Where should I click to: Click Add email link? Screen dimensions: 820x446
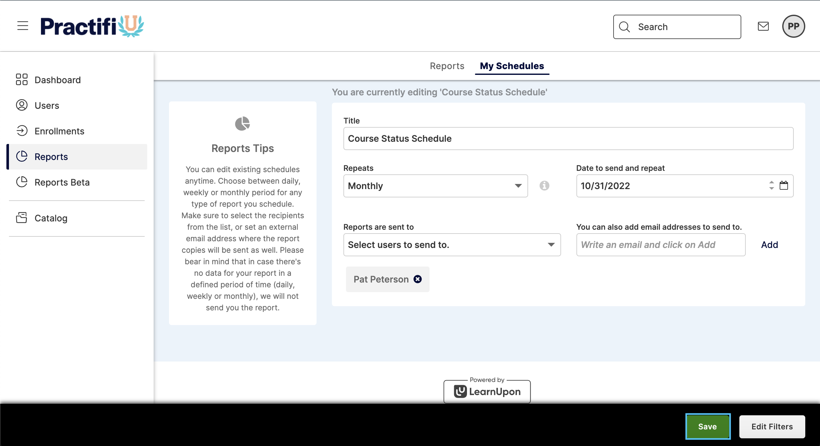[x=769, y=245]
